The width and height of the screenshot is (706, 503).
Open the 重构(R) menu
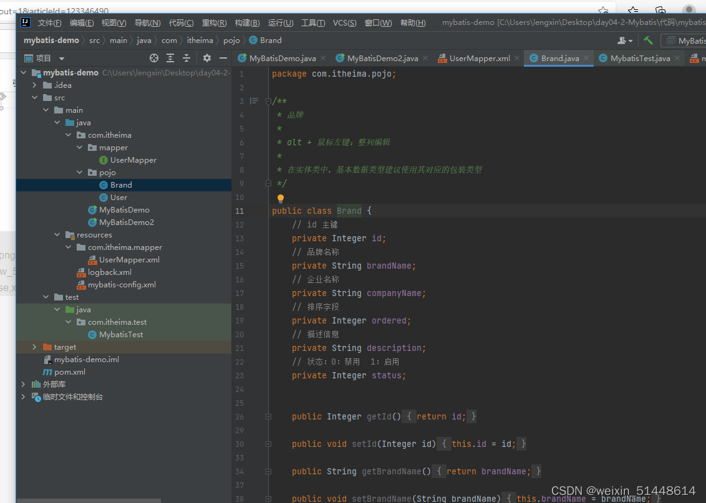(214, 23)
